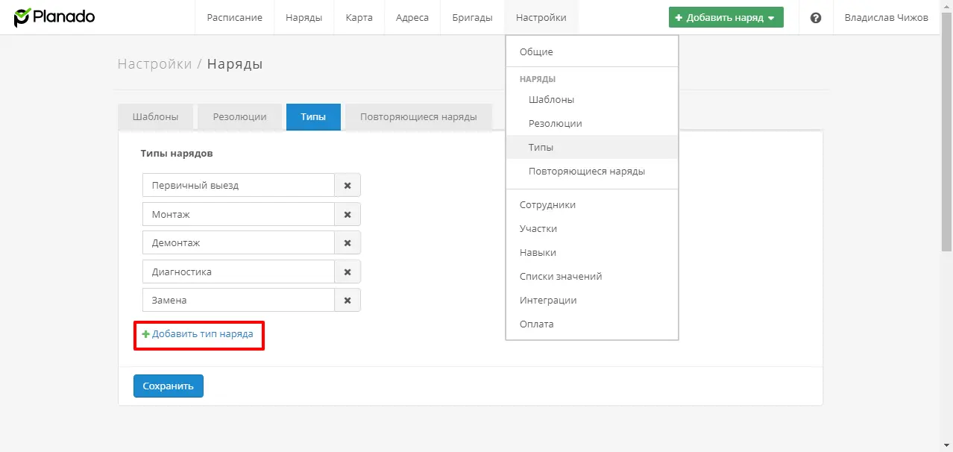Choose Сотрудники in settings dropdown
The height and width of the screenshot is (452, 953).
tap(592, 204)
